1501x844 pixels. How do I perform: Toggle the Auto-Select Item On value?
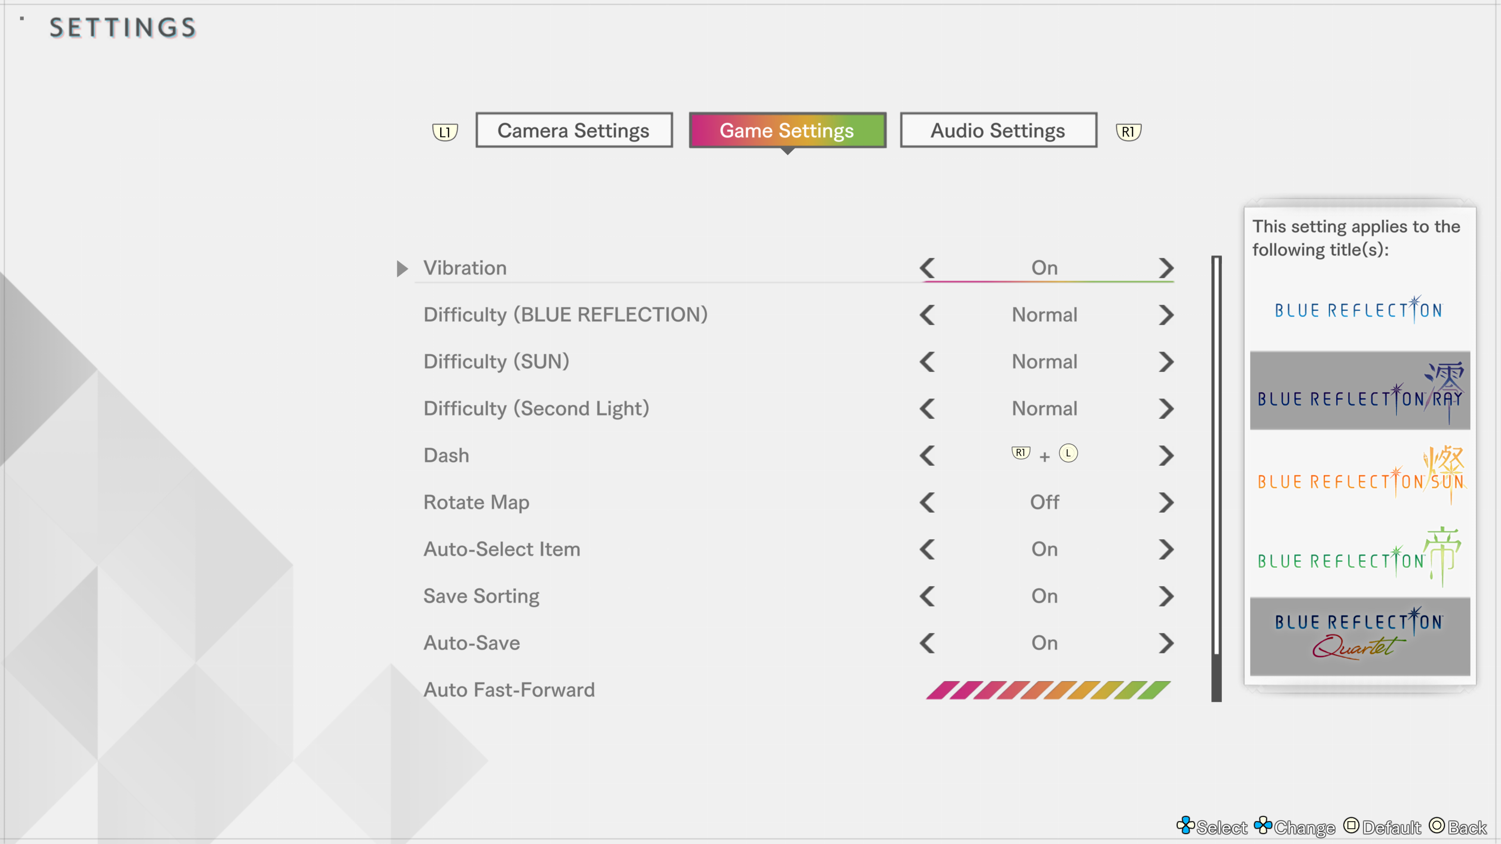coord(1044,549)
